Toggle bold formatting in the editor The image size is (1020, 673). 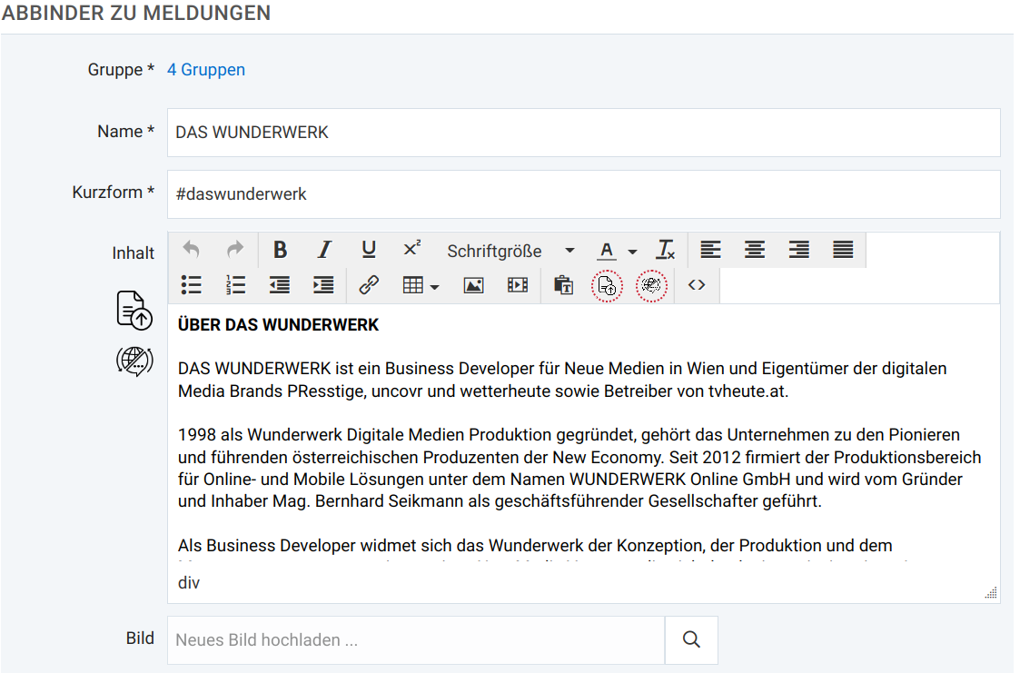[280, 250]
